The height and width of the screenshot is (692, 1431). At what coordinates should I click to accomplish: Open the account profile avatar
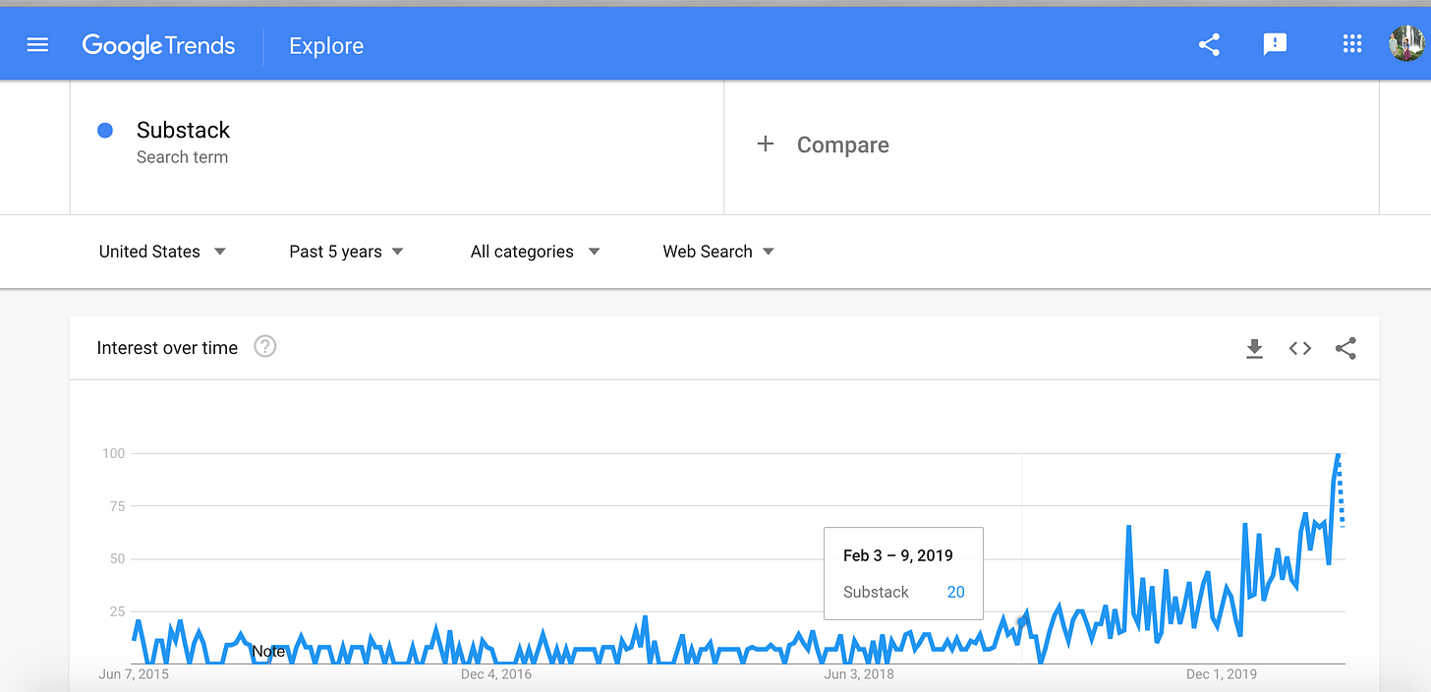click(1405, 44)
